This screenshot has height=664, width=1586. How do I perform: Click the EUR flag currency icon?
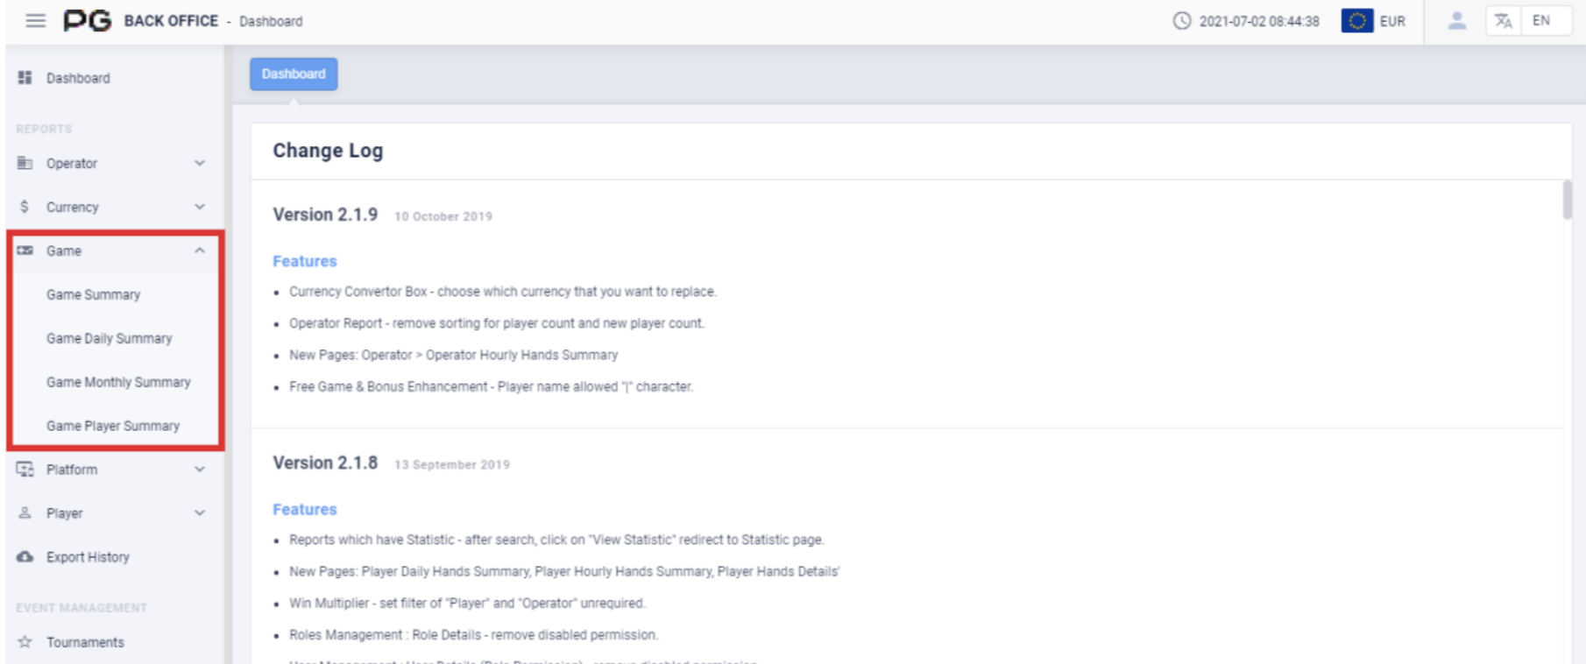point(1356,21)
